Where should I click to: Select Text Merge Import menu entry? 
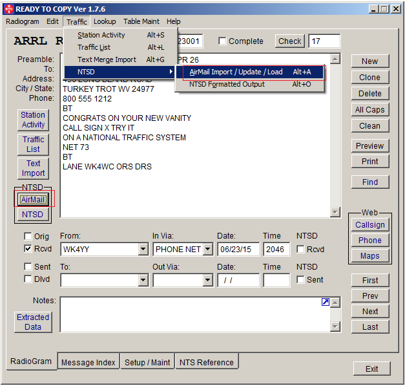(x=121, y=59)
